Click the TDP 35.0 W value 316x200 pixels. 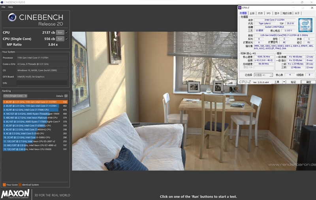click(x=290, y=23)
